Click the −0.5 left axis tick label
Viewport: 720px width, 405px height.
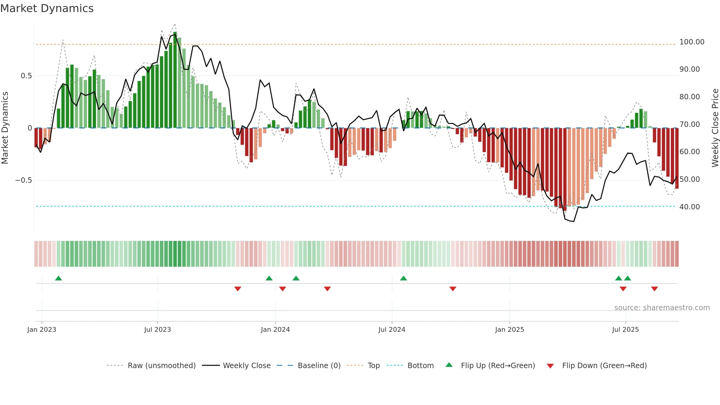click(x=24, y=180)
